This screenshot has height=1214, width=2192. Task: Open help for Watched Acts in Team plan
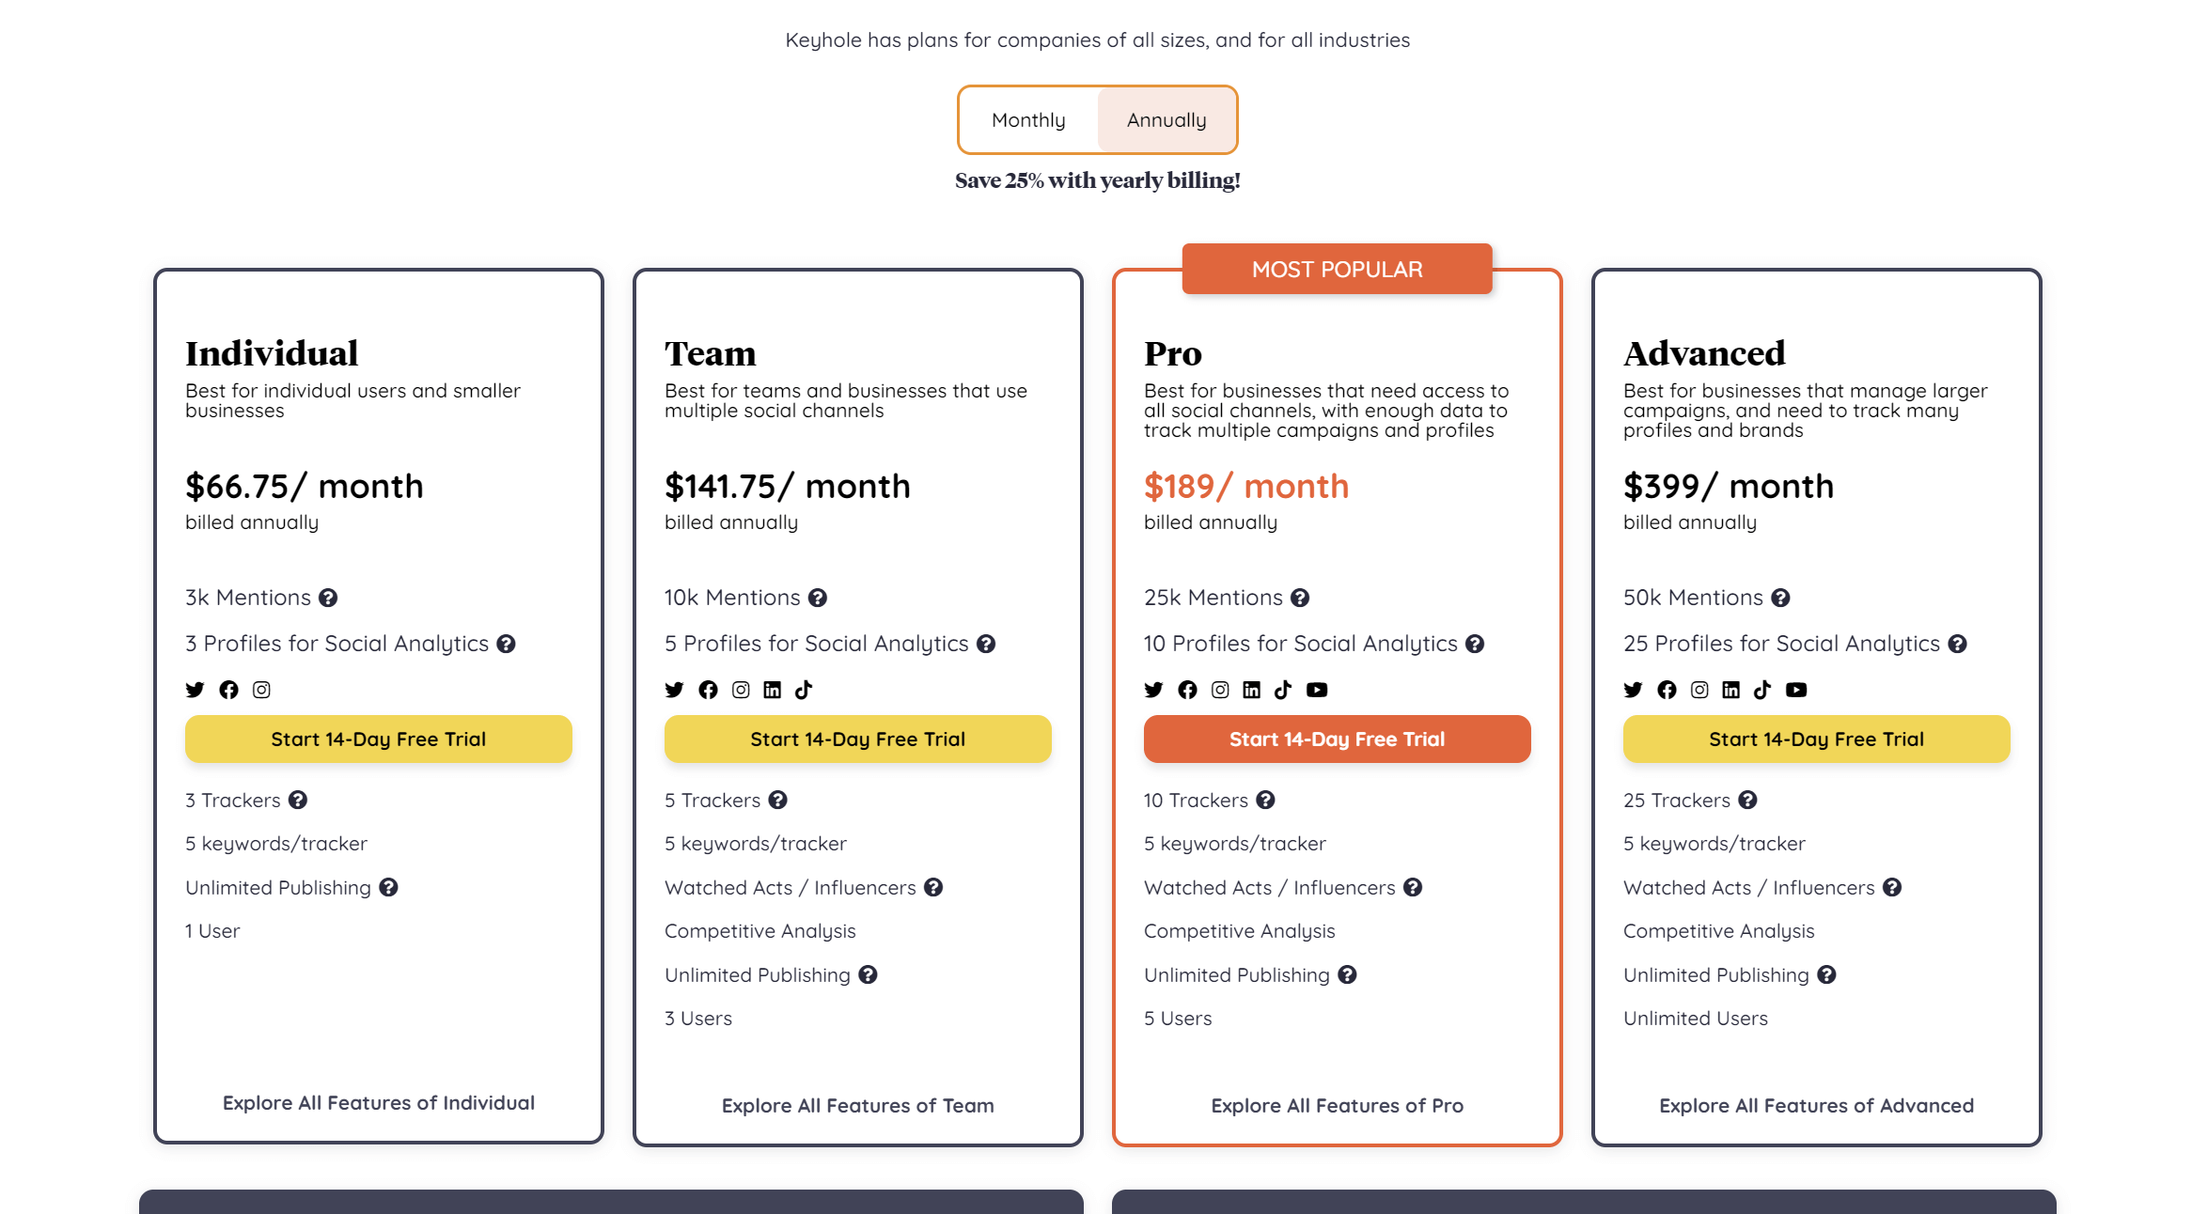tap(933, 887)
